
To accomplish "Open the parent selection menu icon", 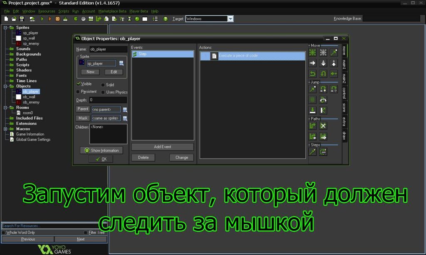I will tap(125, 110).
